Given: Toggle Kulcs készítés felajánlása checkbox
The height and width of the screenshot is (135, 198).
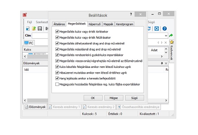Looking at the screenshot, I should coord(57,67).
